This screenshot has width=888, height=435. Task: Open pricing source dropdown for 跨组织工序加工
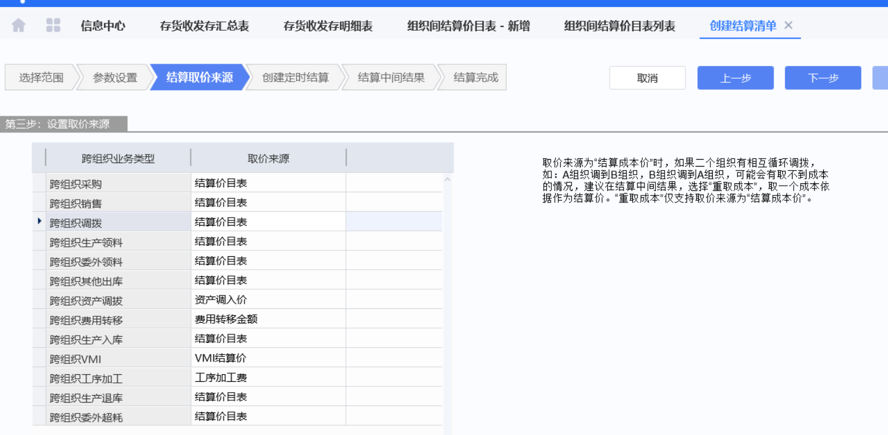pos(268,378)
